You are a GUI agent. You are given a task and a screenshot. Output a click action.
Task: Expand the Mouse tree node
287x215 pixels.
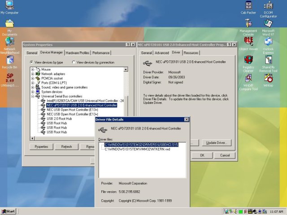pyautogui.click(x=33, y=69)
